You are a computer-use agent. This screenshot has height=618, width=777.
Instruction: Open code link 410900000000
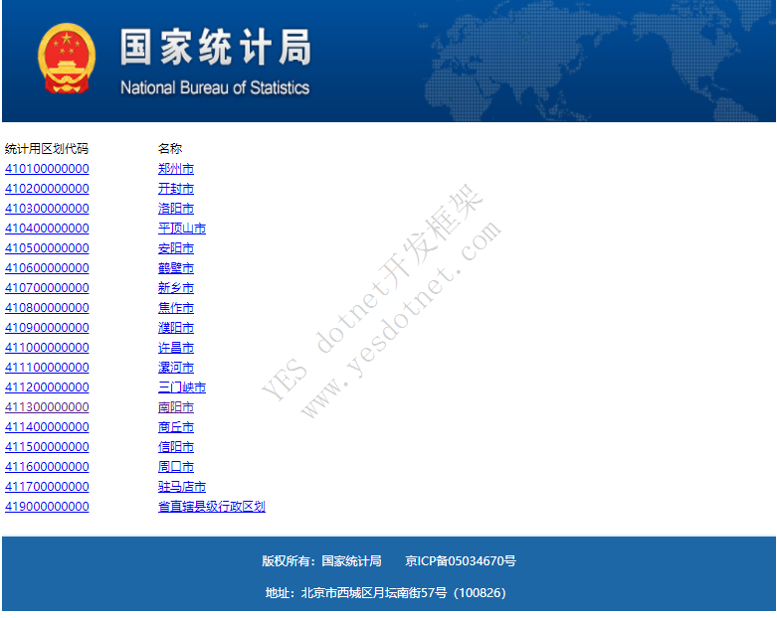47,328
